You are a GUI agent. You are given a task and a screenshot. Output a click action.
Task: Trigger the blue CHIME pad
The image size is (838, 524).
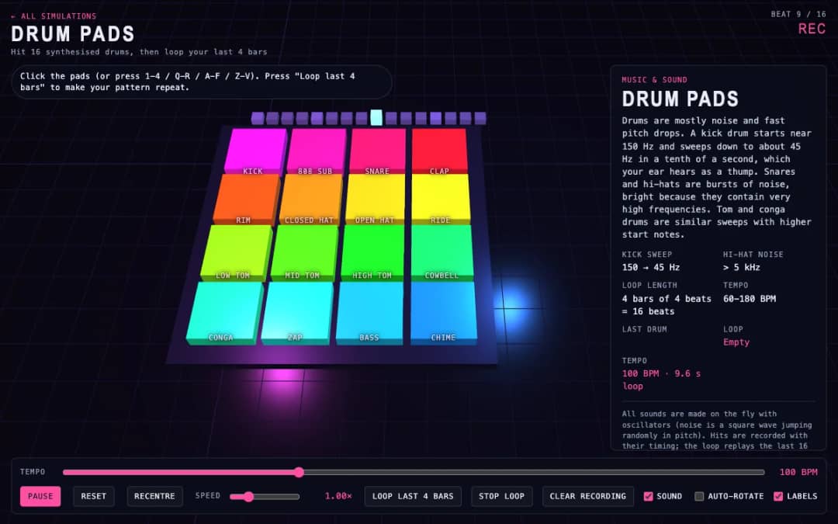[443, 313]
